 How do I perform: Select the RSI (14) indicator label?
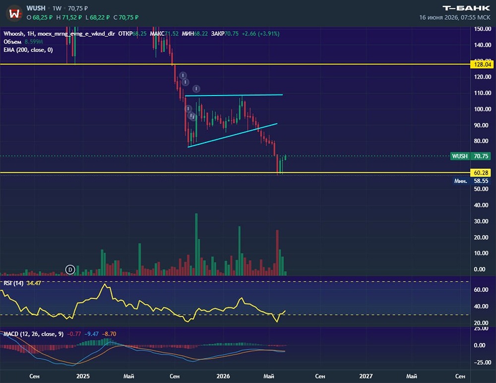click(13, 283)
